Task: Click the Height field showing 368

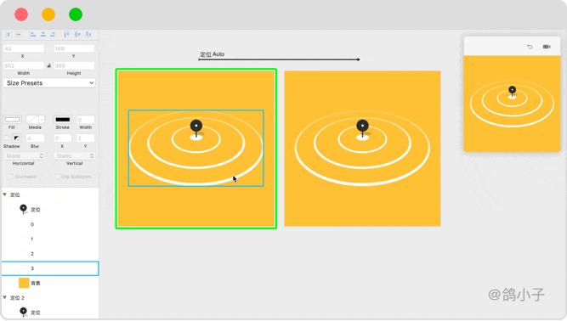Action: [74, 65]
